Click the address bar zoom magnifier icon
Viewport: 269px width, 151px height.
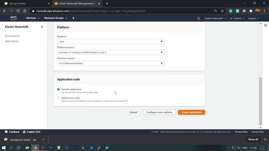tap(216, 11)
